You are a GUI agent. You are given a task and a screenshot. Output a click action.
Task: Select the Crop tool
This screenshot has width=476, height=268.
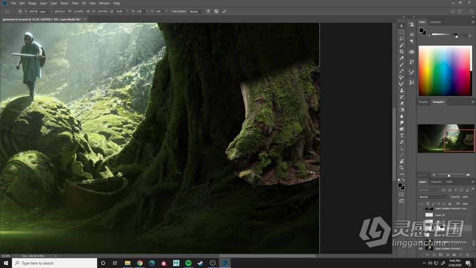click(x=402, y=52)
